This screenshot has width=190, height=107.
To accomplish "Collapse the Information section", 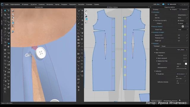I will click(x=152, y=12).
